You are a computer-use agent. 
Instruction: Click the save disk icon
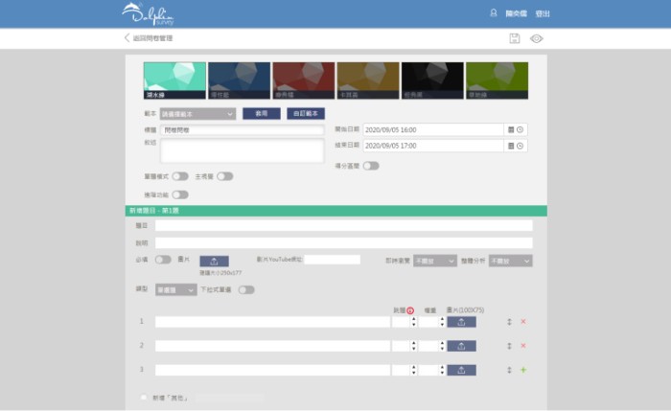(x=515, y=38)
